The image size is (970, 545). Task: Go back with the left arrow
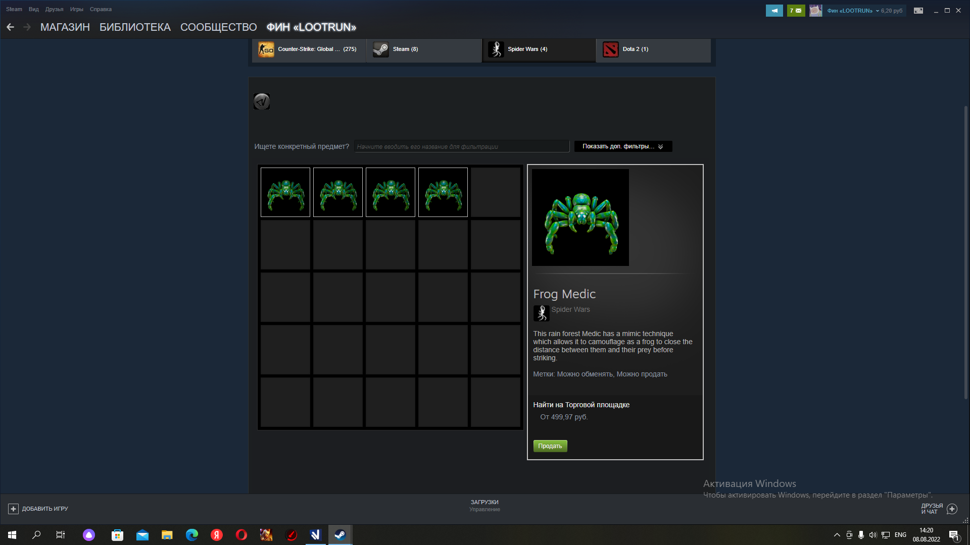click(x=10, y=27)
